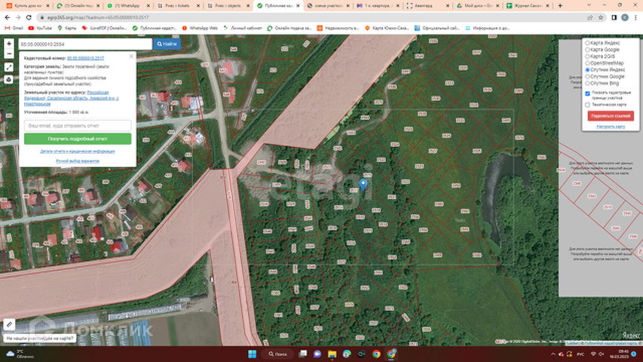Close the cadastral info popup
This screenshot has height=362, width=643.
pyautogui.click(x=131, y=56)
